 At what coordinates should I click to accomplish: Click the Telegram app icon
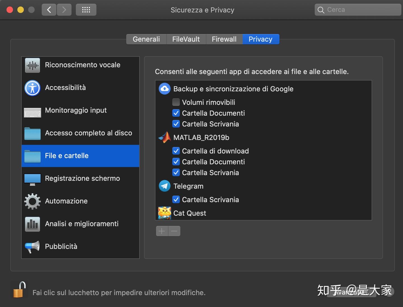coord(165,186)
